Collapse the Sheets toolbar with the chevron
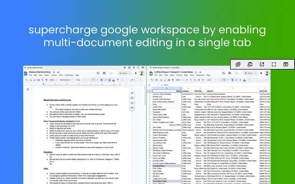The width and height of the screenshot is (295, 184). pos(266,80)
